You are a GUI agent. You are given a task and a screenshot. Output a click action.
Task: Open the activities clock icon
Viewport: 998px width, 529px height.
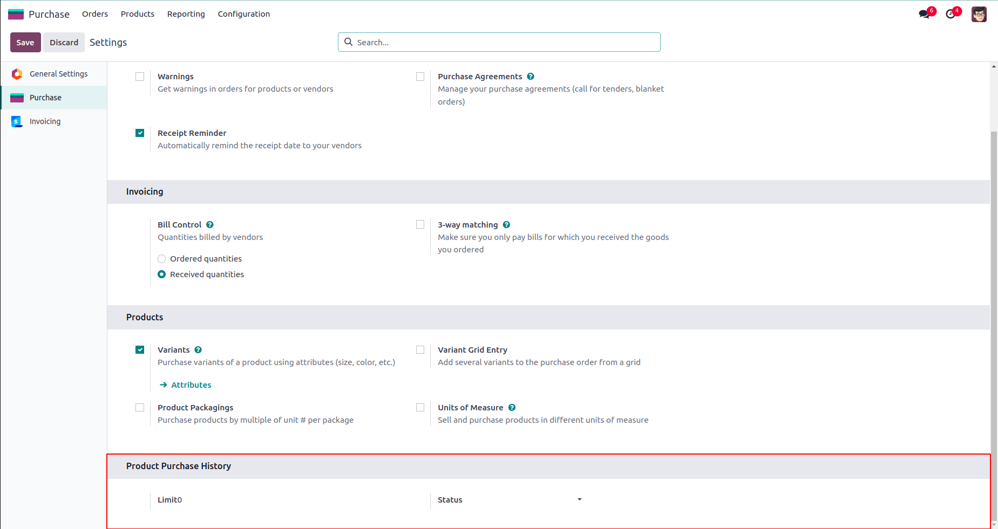(951, 14)
